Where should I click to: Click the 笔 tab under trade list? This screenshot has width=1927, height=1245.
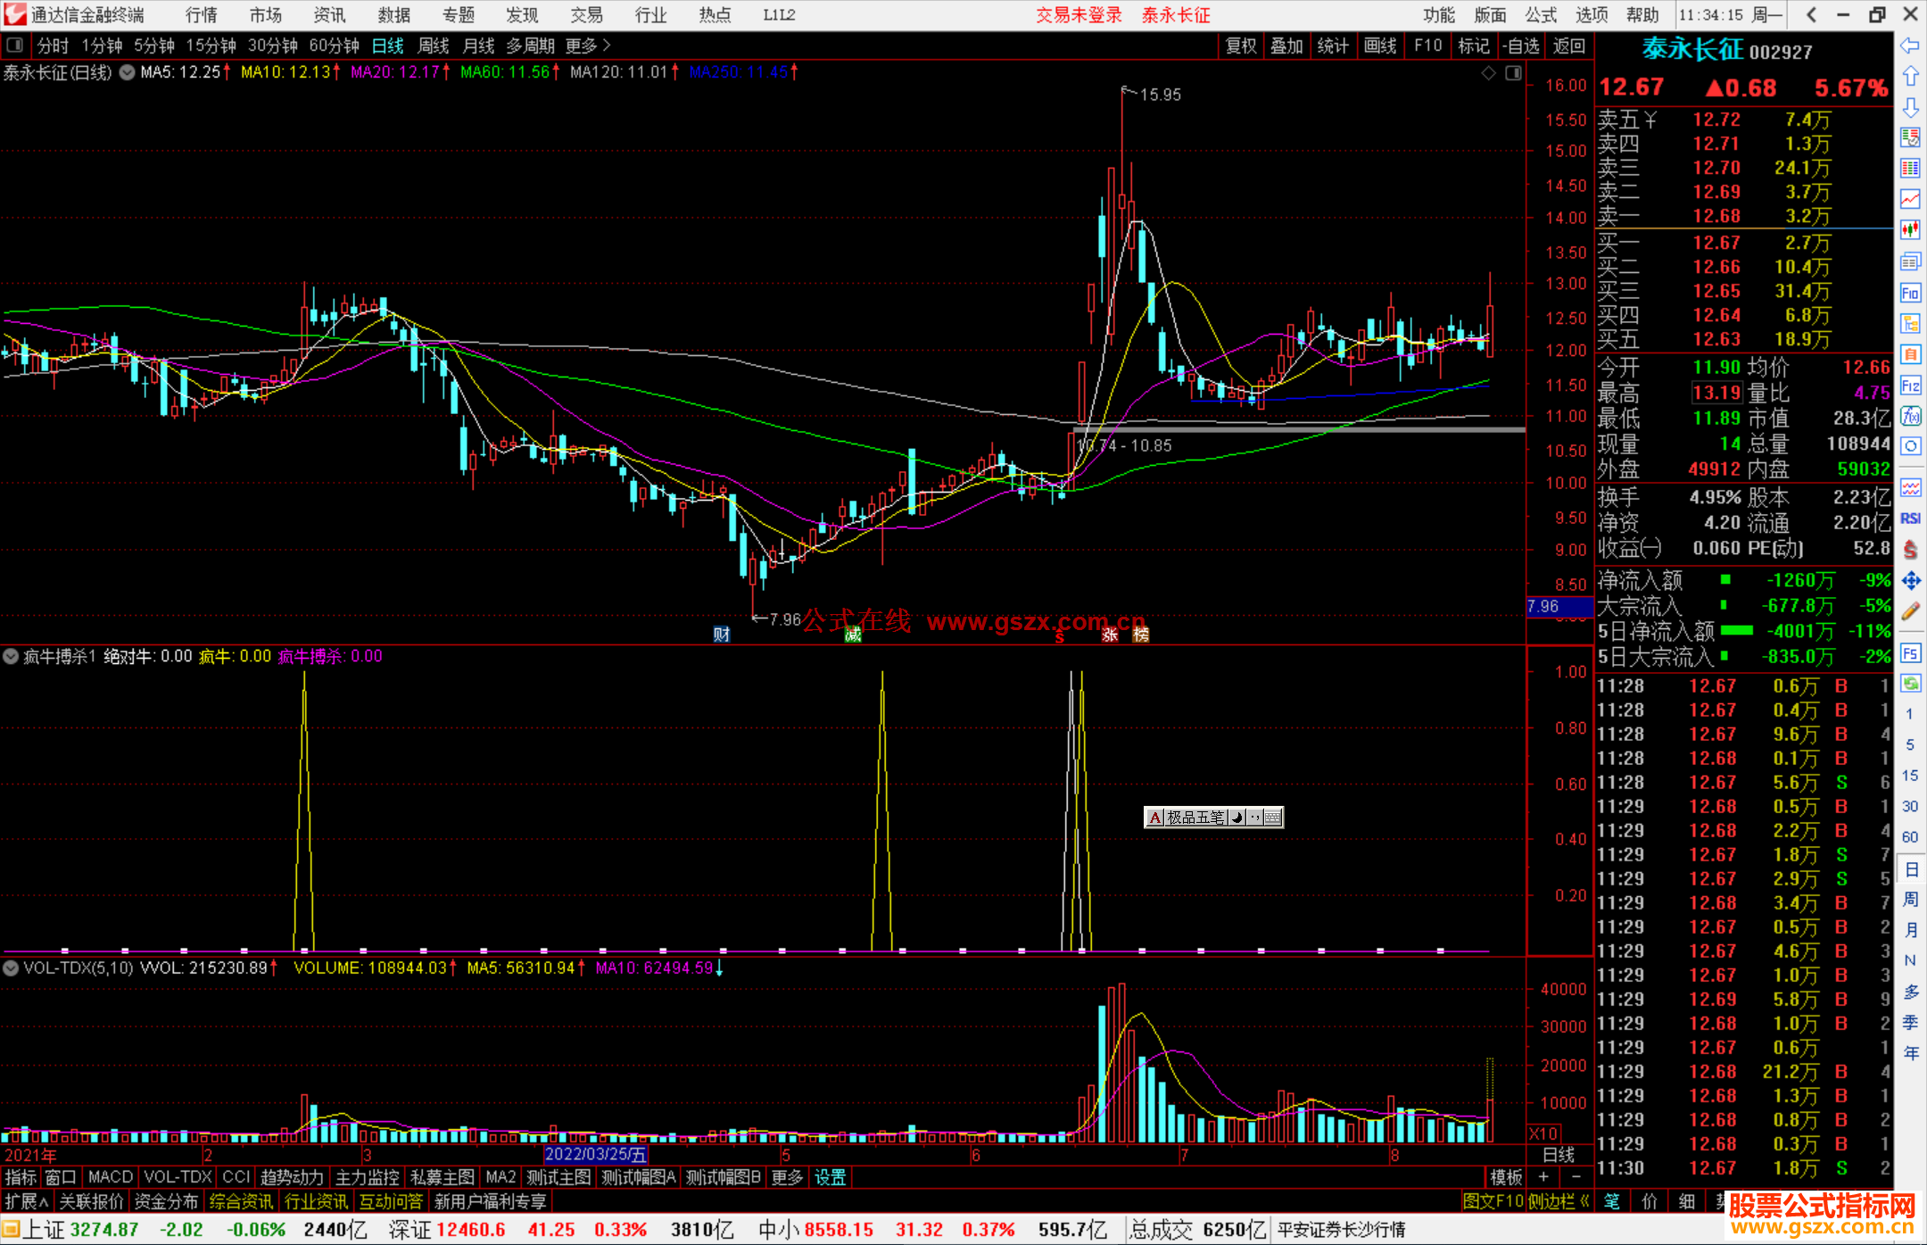[x=1611, y=1201]
